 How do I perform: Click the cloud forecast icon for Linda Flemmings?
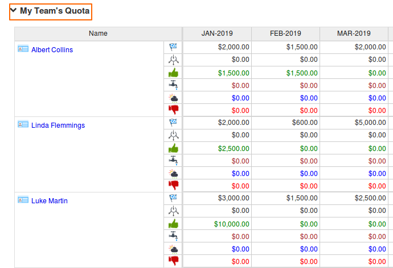click(173, 173)
